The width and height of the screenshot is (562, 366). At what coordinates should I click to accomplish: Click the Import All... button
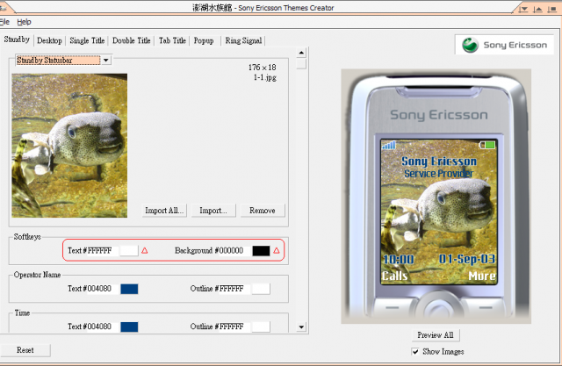(164, 211)
